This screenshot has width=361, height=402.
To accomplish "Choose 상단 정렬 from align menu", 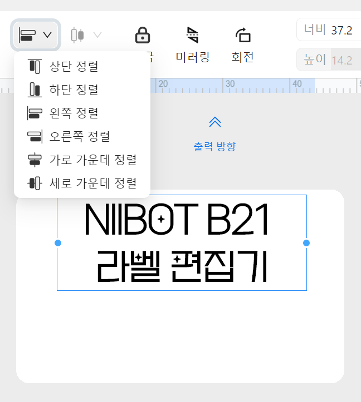I will coord(82,66).
